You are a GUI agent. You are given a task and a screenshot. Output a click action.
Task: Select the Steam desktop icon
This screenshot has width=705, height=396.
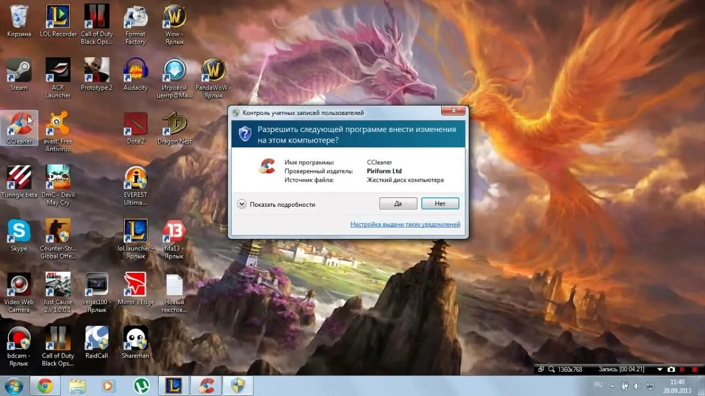pyautogui.click(x=19, y=75)
